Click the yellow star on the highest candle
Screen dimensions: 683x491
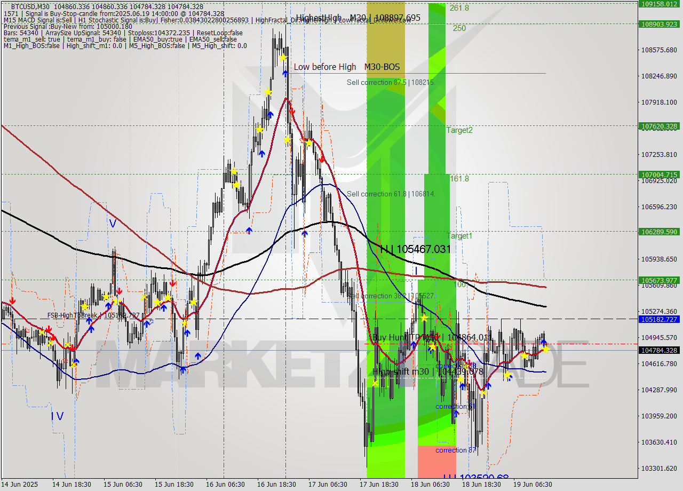click(283, 58)
